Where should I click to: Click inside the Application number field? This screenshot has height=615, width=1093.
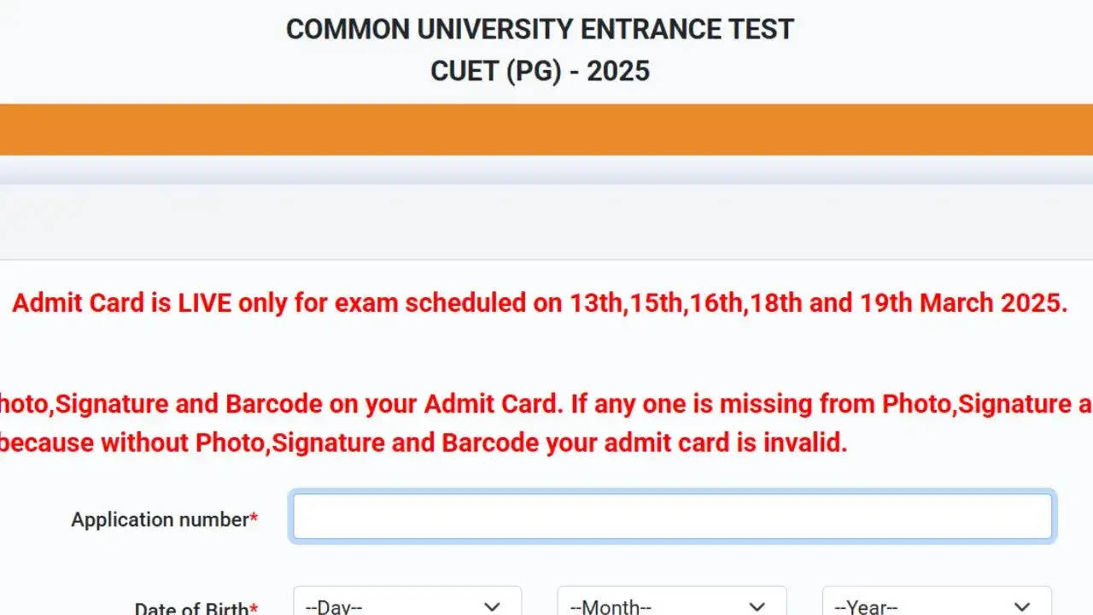point(673,515)
